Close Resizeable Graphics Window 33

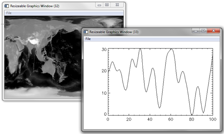coord(214,31)
